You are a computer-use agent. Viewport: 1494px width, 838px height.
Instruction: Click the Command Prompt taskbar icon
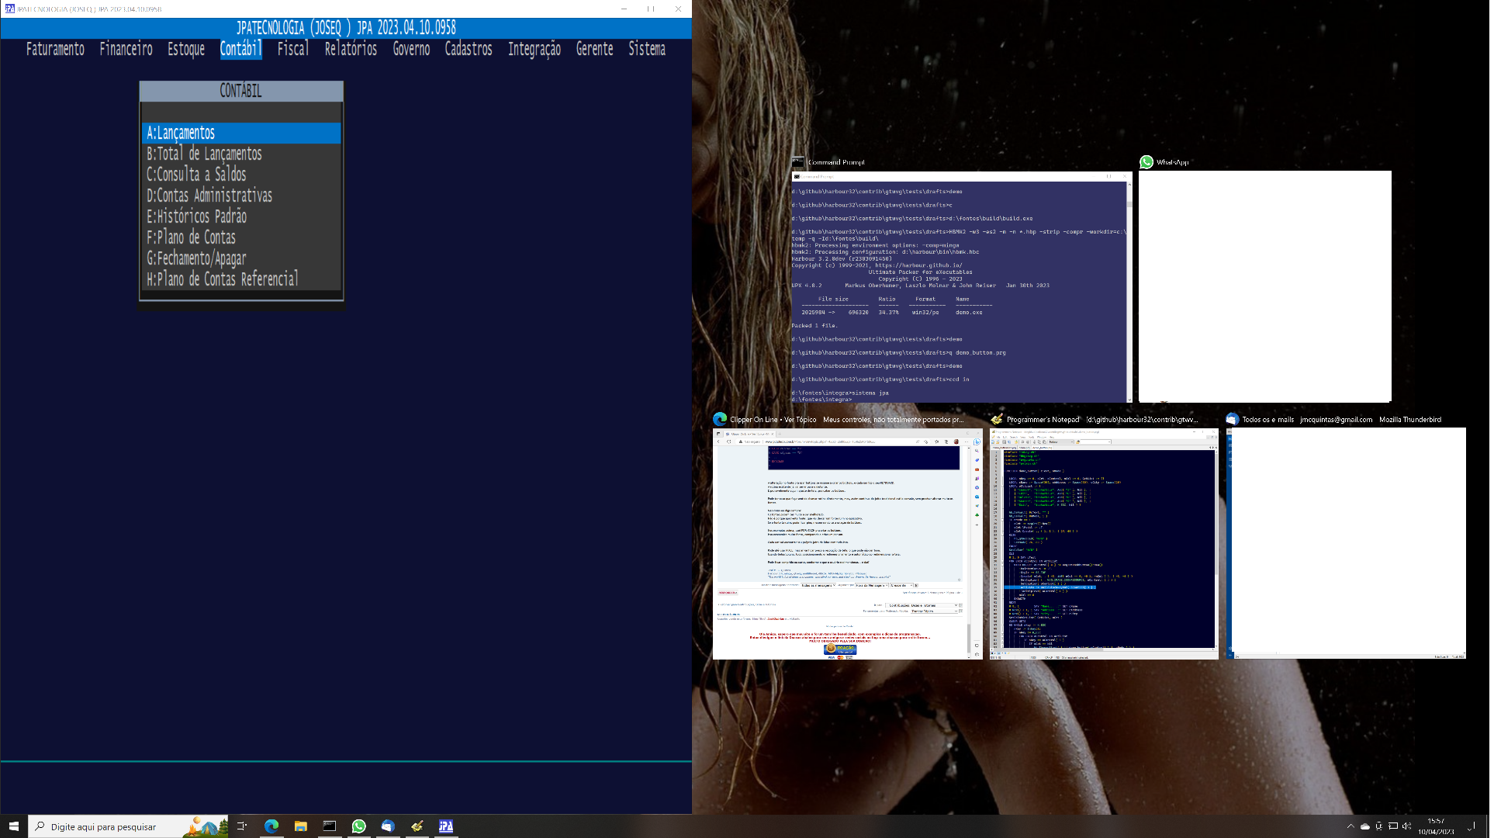pyautogui.click(x=330, y=826)
